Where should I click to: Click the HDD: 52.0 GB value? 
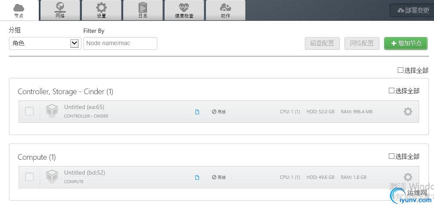tap(320, 112)
